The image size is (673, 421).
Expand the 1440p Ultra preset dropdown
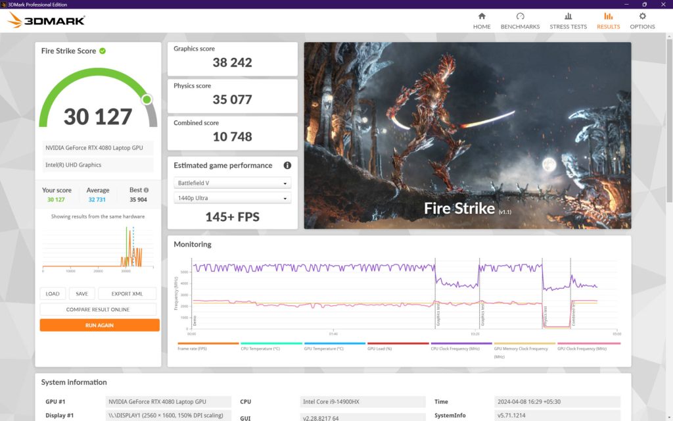[x=233, y=198]
